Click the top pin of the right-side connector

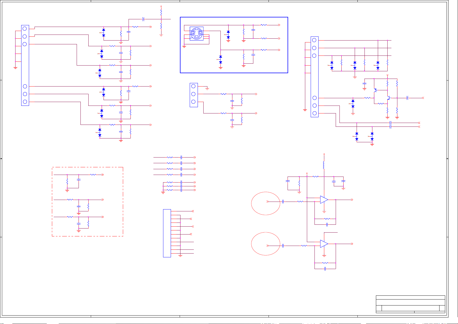(x=314, y=40)
